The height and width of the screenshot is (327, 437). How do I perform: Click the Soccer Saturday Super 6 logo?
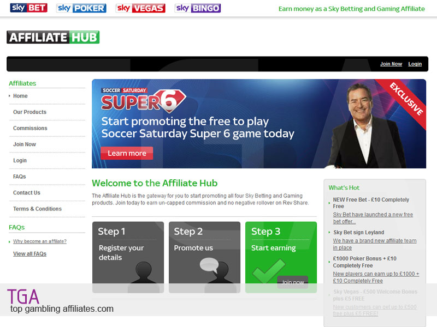point(143,100)
